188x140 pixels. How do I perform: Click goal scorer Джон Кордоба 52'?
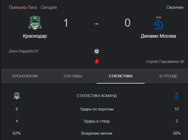(24, 51)
